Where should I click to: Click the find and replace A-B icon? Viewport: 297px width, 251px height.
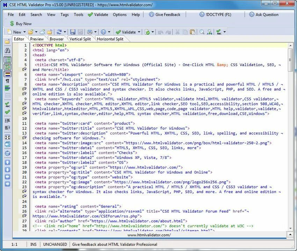click(210, 32)
